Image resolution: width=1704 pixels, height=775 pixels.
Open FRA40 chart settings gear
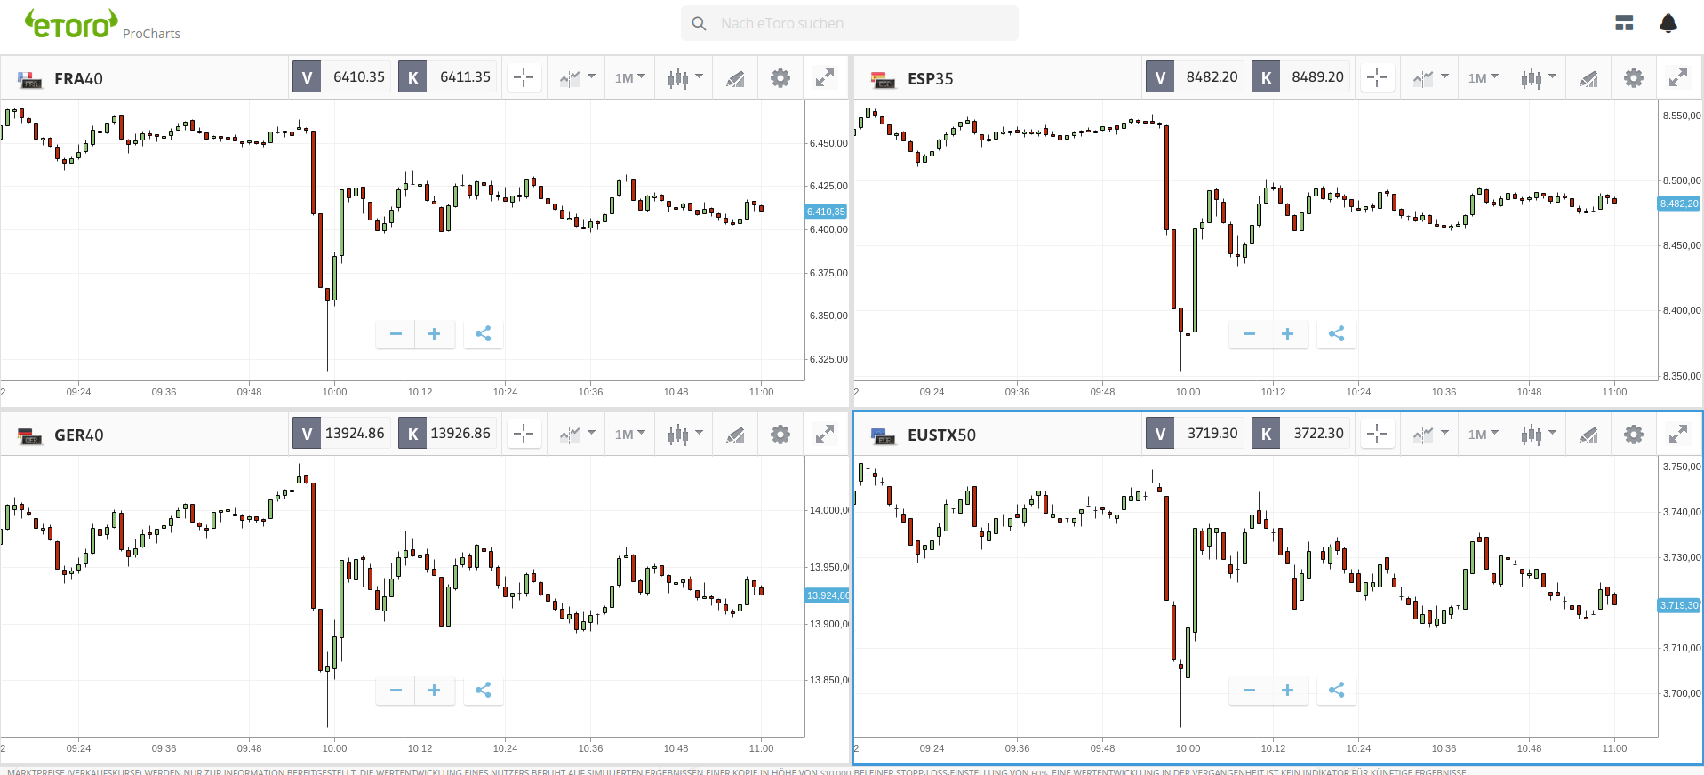[x=780, y=78]
